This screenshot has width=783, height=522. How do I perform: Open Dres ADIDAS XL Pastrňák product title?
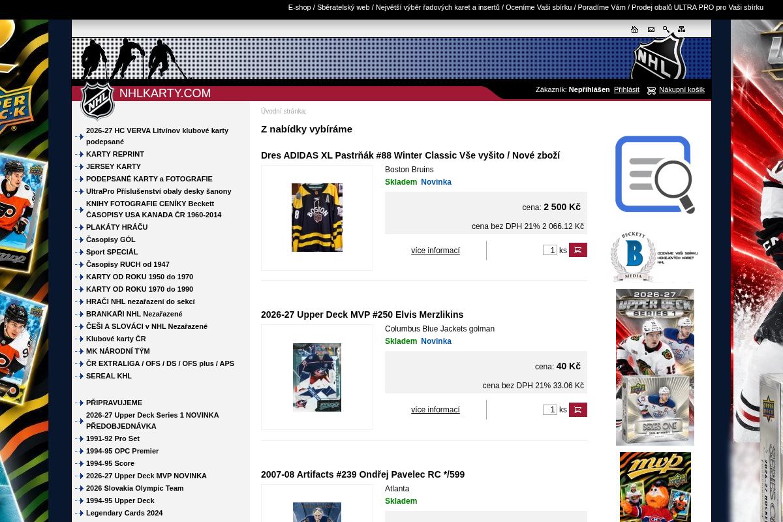[x=410, y=155]
